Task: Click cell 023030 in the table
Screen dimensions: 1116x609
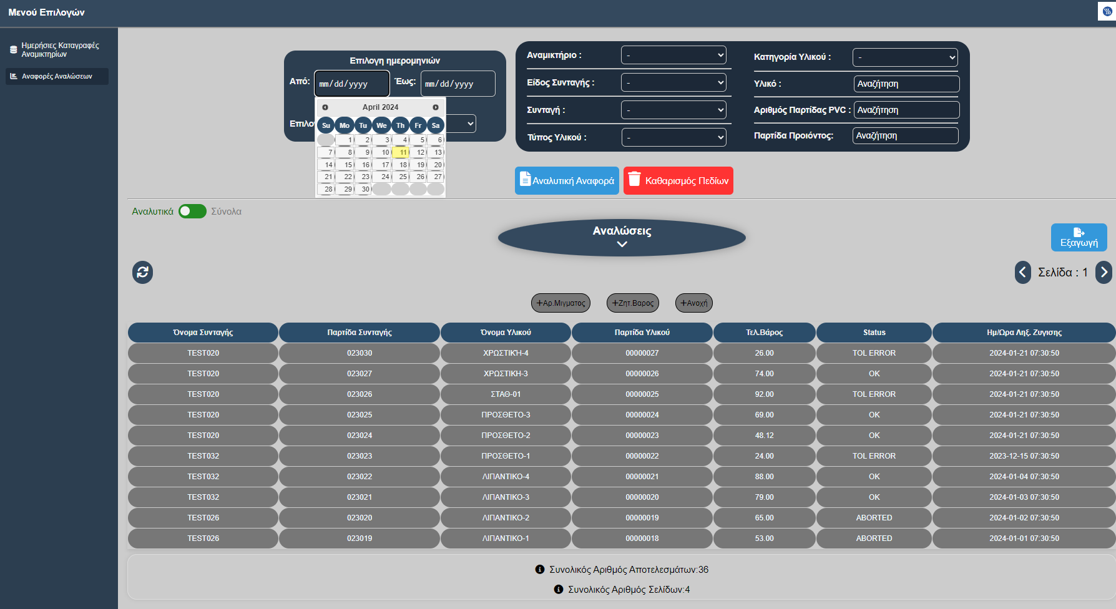Action: click(x=360, y=353)
